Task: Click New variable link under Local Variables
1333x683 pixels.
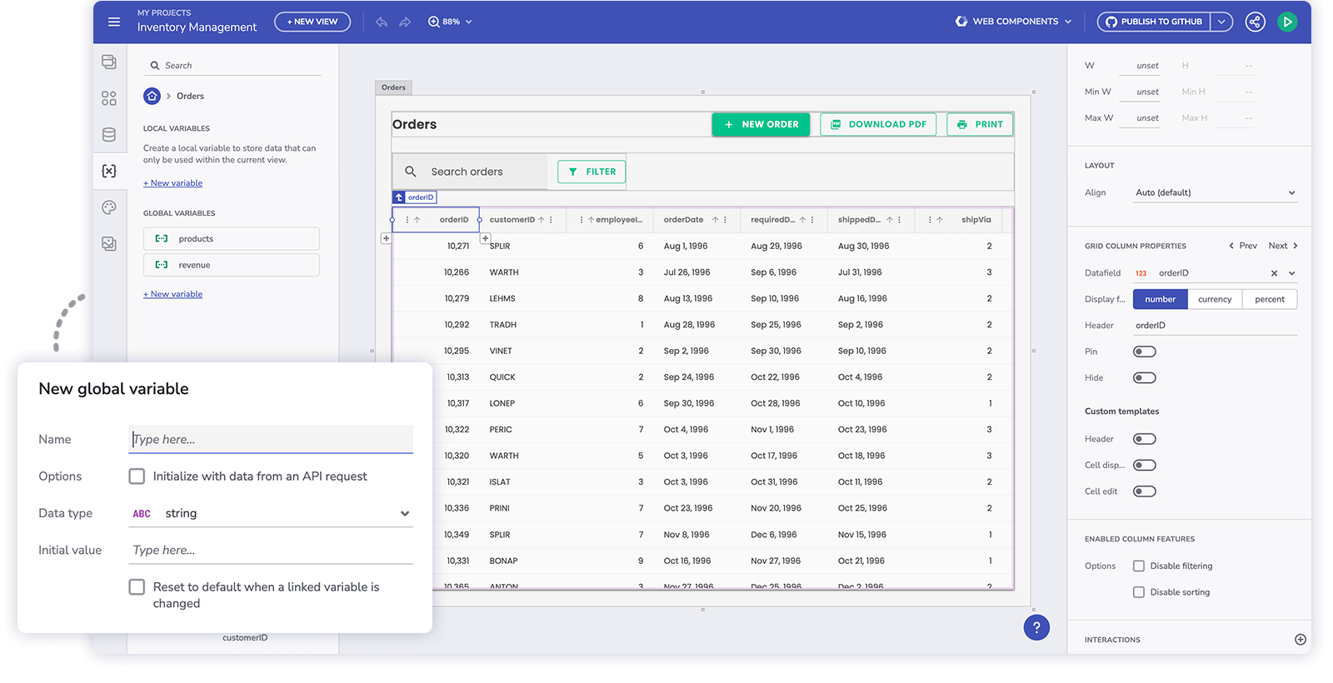Action: click(172, 183)
